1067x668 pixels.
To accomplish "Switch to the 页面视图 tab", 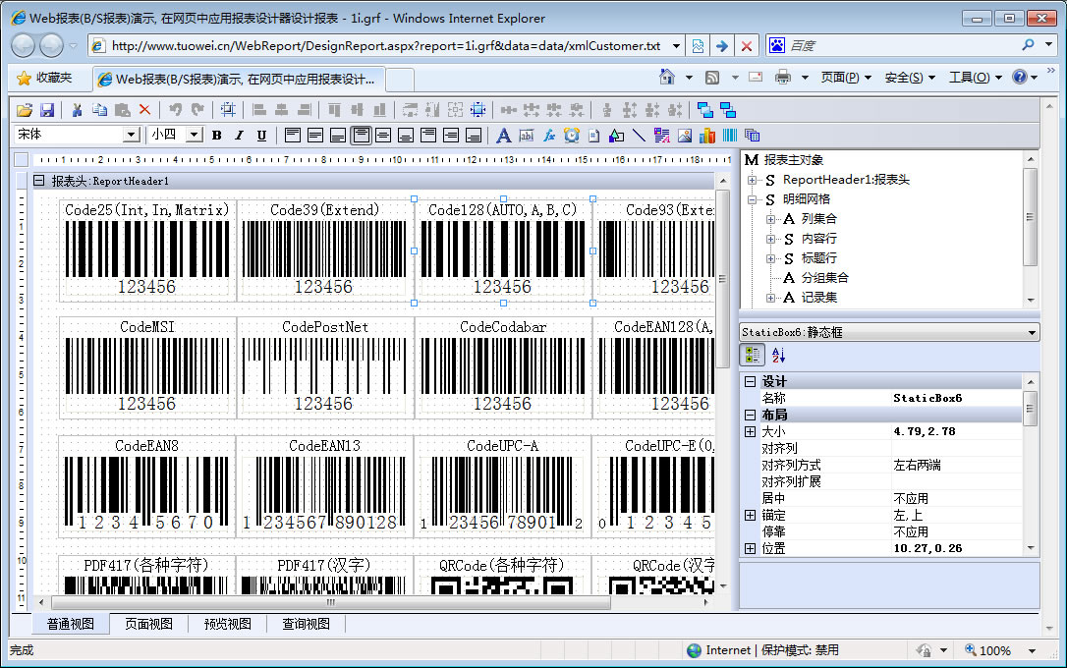I will [148, 624].
